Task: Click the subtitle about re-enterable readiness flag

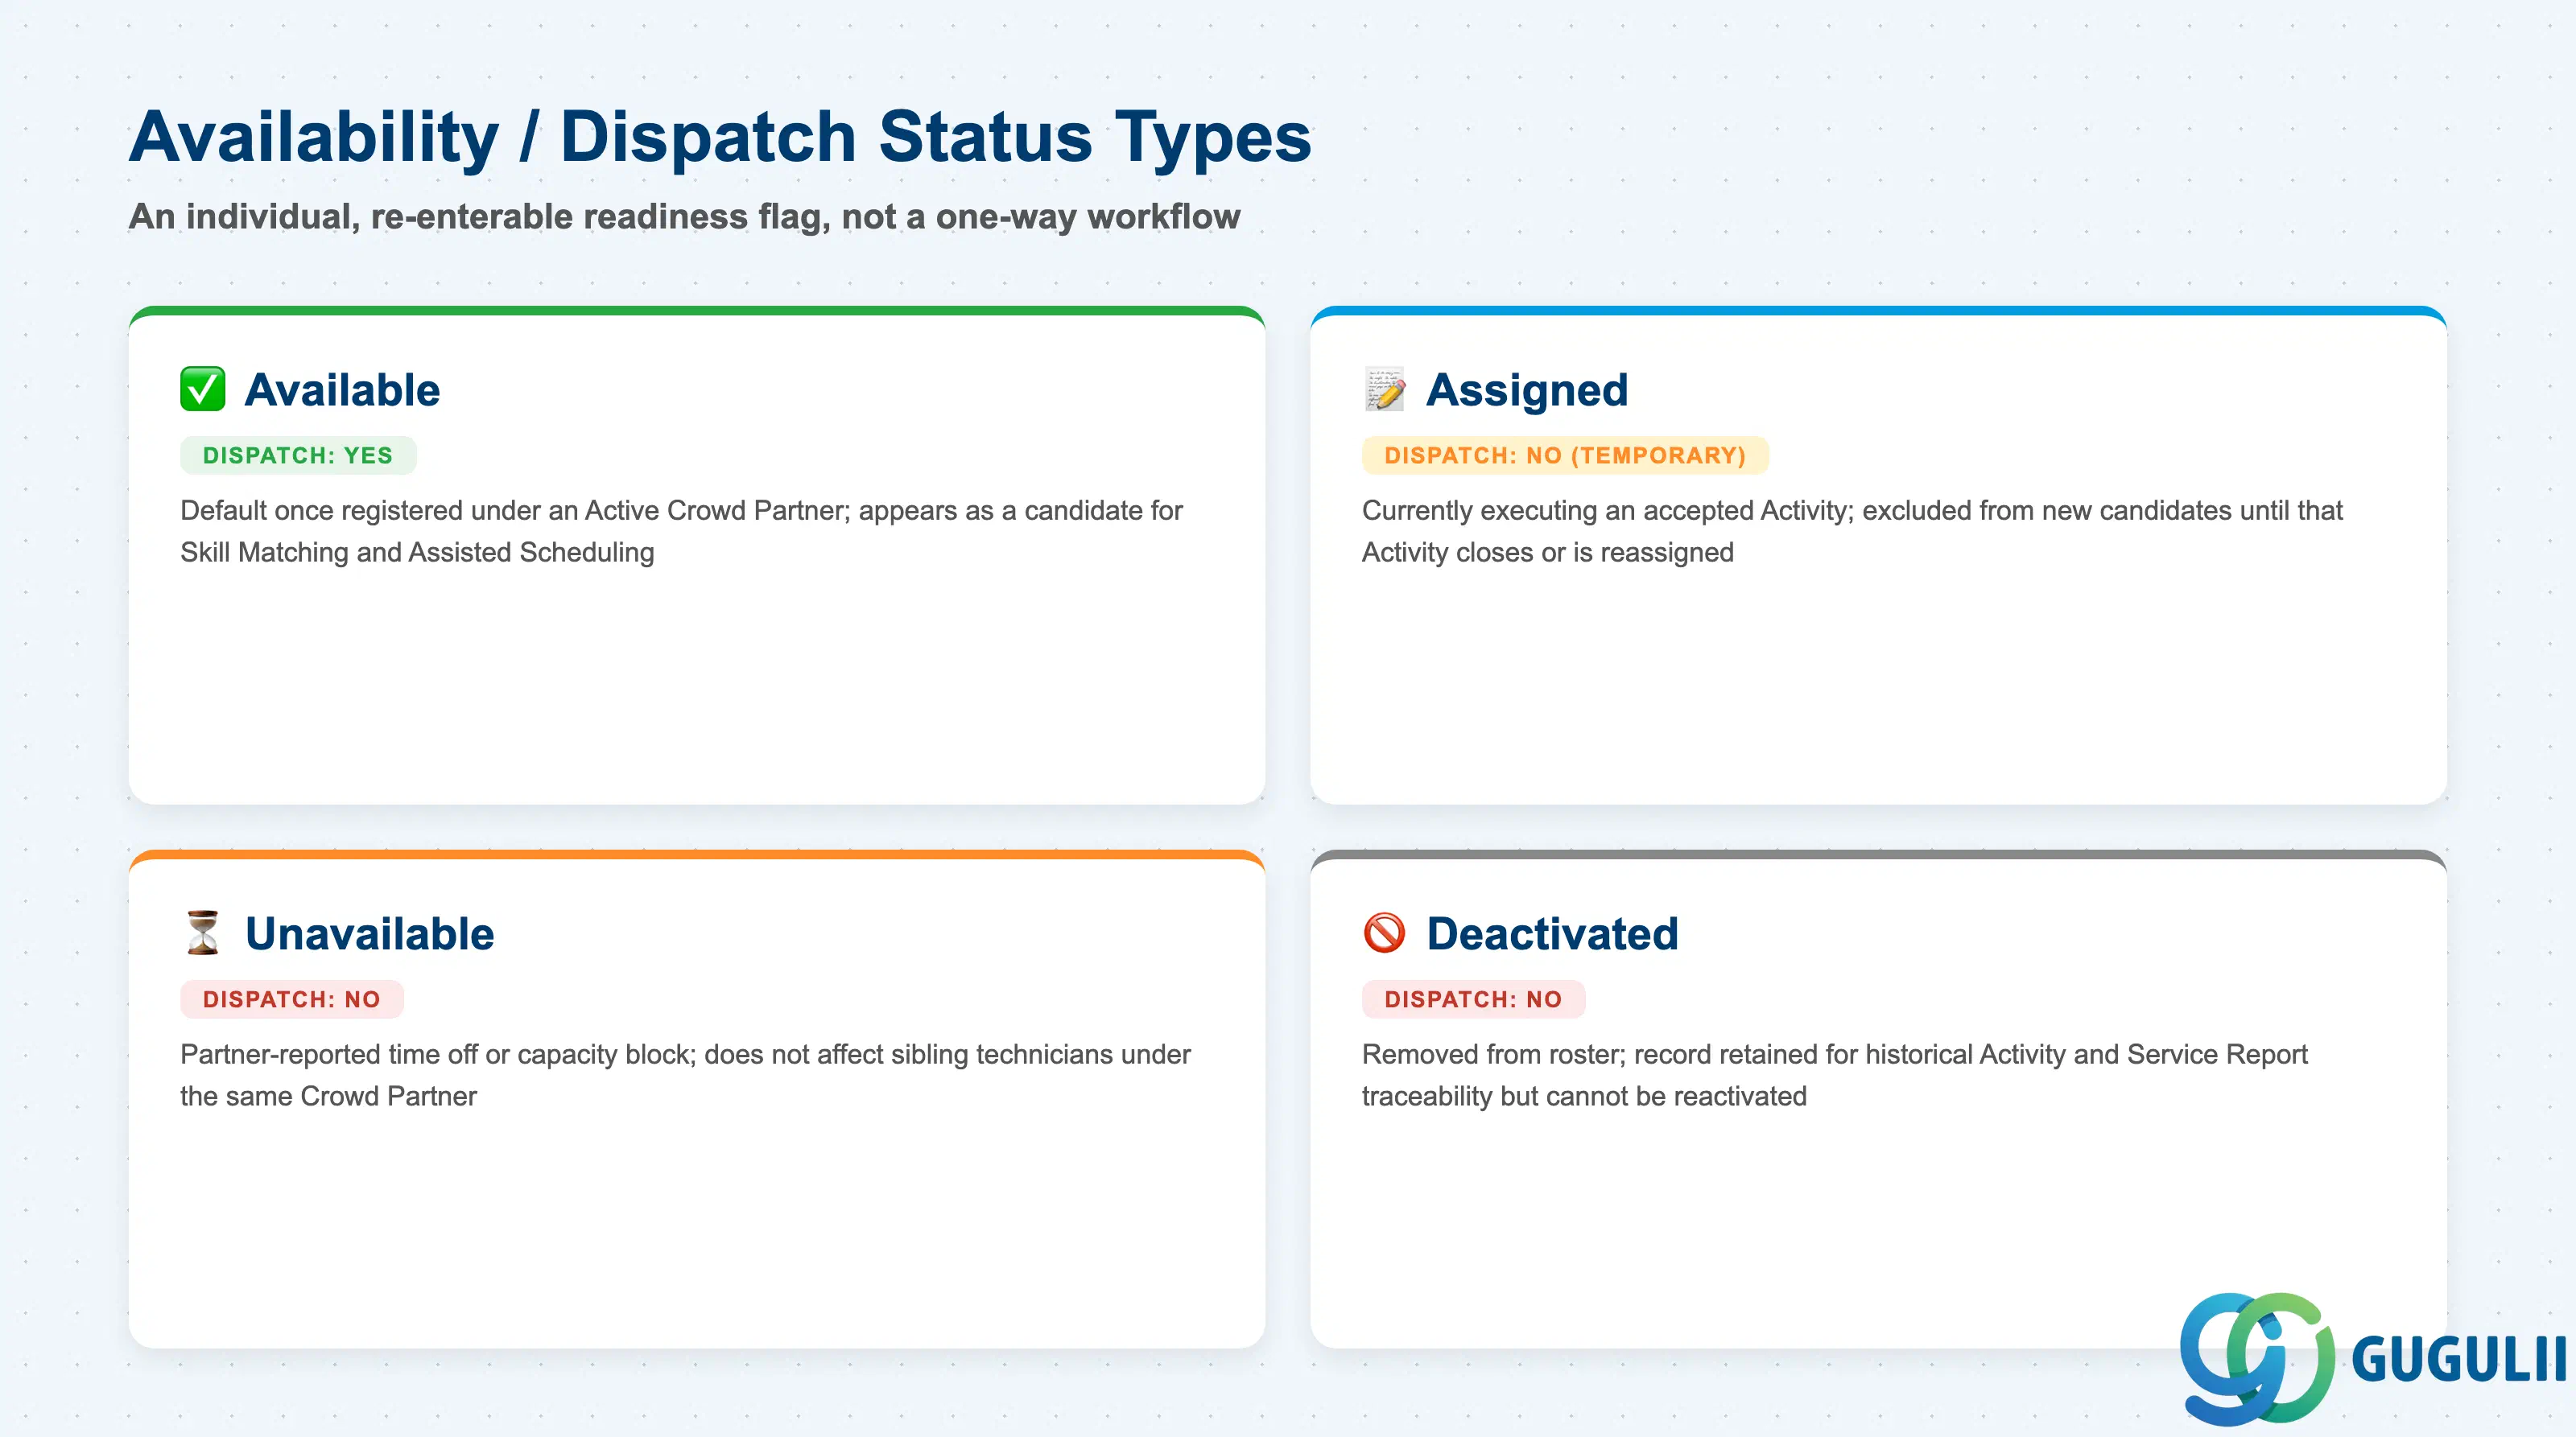Action: click(684, 216)
